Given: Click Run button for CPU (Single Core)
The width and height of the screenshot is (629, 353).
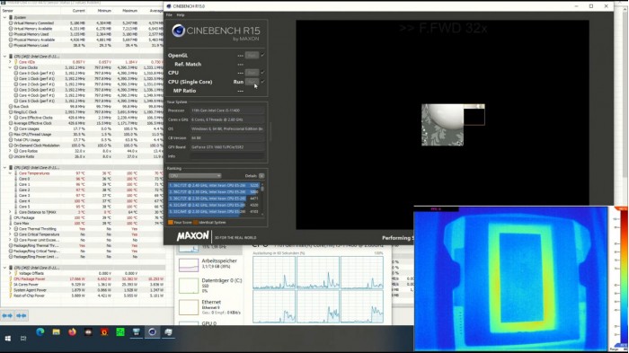Looking at the screenshot, I should tap(252, 82).
